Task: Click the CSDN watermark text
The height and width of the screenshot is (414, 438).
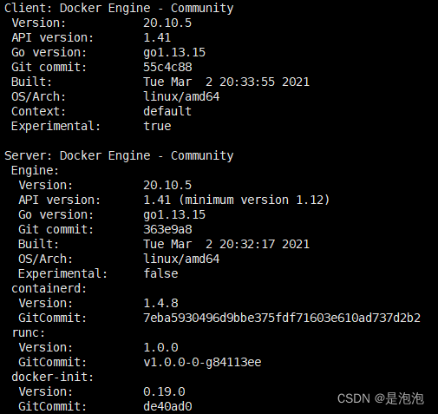Action: pos(381,398)
